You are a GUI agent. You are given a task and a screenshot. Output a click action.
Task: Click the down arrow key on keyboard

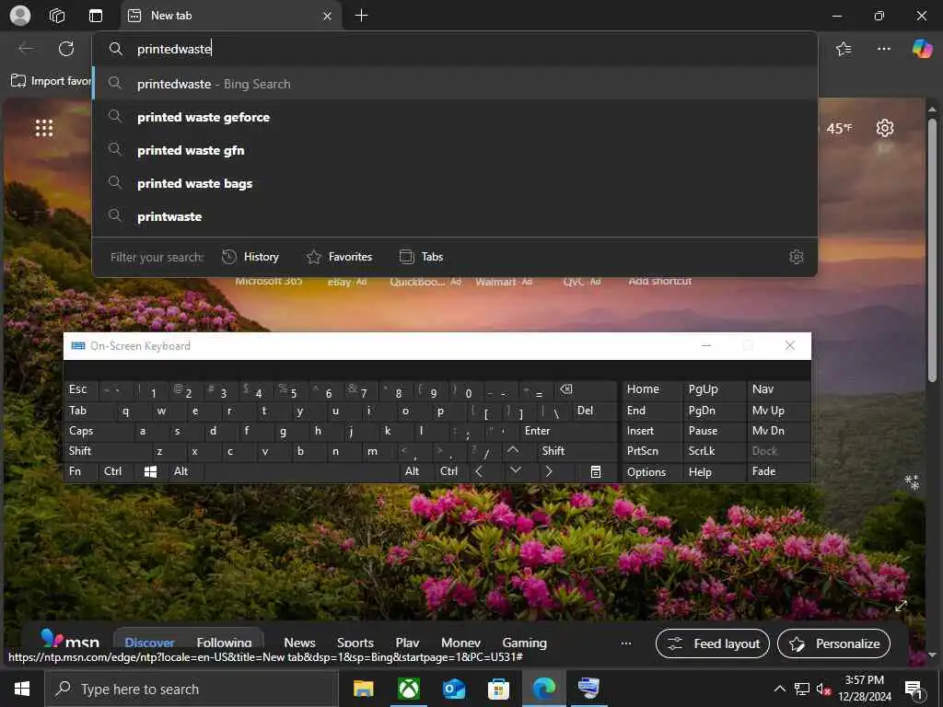coord(516,471)
